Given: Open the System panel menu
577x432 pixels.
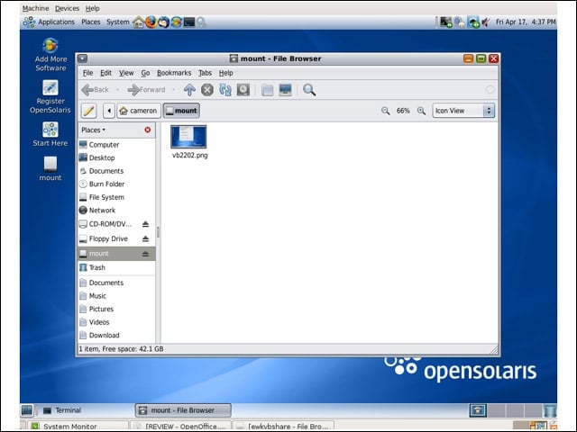Looking at the screenshot, I should pos(118,22).
